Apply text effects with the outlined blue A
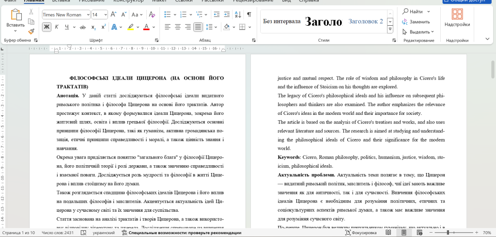The height and width of the screenshot is (237, 496). point(114,27)
